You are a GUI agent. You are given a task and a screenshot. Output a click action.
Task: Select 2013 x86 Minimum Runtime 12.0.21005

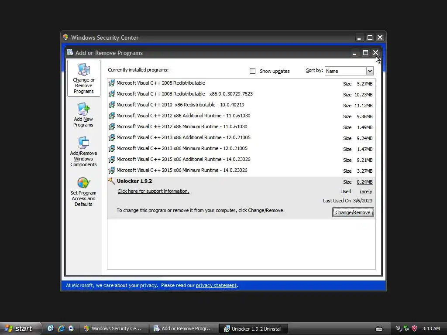point(241,149)
